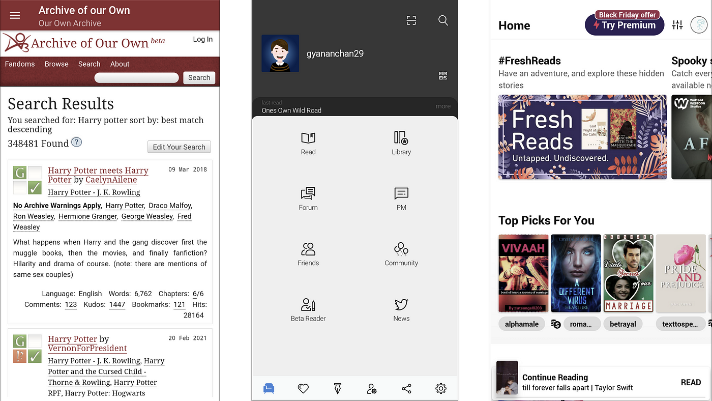Open the Forum icon
This screenshot has height=401, width=712.
[x=308, y=194]
